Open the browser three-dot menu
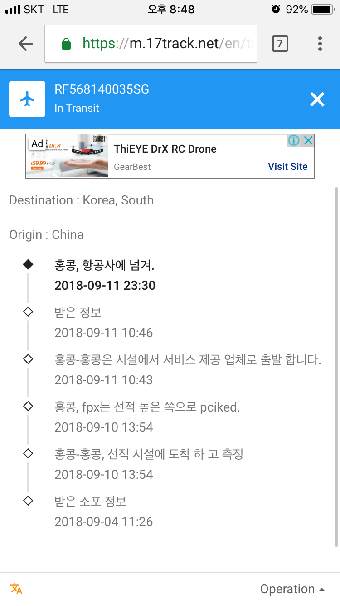Image resolution: width=340 pixels, height=606 pixels. click(320, 44)
